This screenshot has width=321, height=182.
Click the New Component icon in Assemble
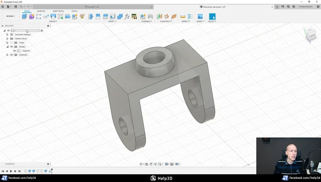click(143, 17)
